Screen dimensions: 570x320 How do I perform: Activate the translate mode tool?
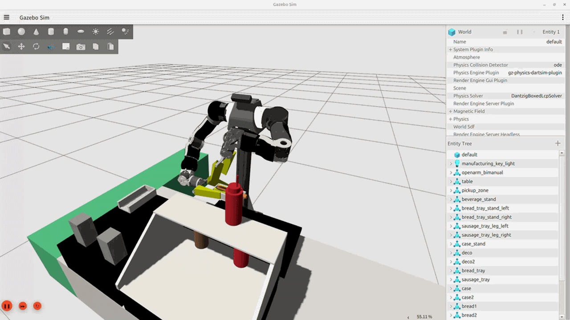point(21,46)
